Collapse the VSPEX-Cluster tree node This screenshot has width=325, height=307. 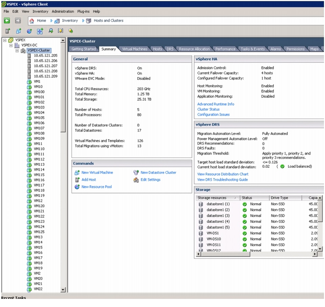coord(17,50)
